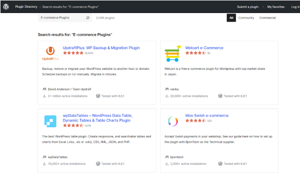Click the Welcart free e-commerce description
Viewport: 300px width, 175px height.
(215, 71)
